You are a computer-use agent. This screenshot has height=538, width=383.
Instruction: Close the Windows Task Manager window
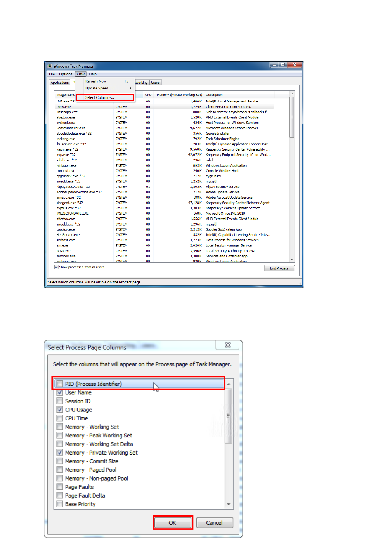click(295, 65)
